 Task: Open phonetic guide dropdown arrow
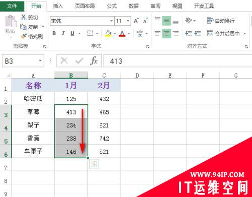pos(147,34)
